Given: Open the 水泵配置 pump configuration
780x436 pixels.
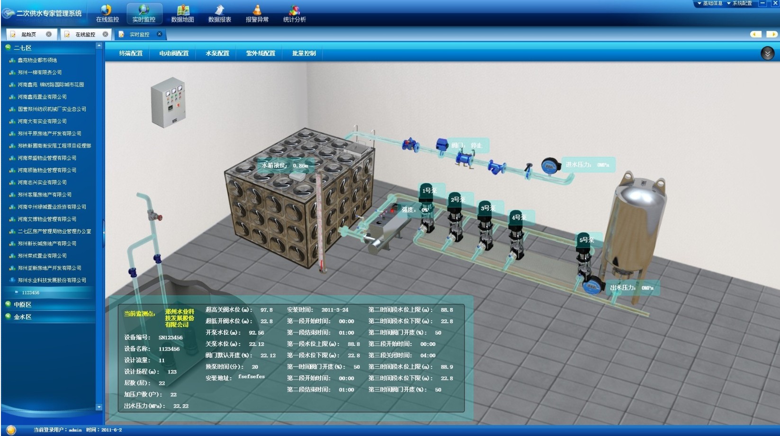Looking at the screenshot, I should [217, 54].
